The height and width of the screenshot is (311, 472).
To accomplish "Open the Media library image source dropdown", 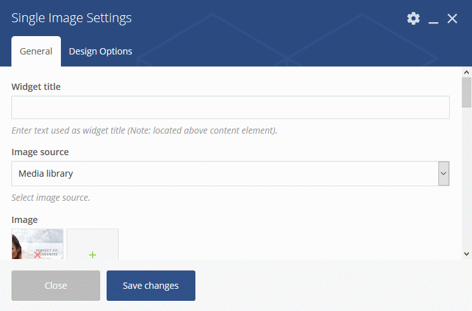I will click(230, 174).
